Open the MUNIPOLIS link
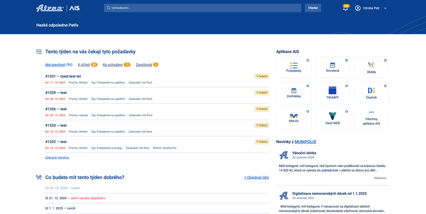Image resolution: width=426 pixels, height=214 pixels. pos(305,142)
